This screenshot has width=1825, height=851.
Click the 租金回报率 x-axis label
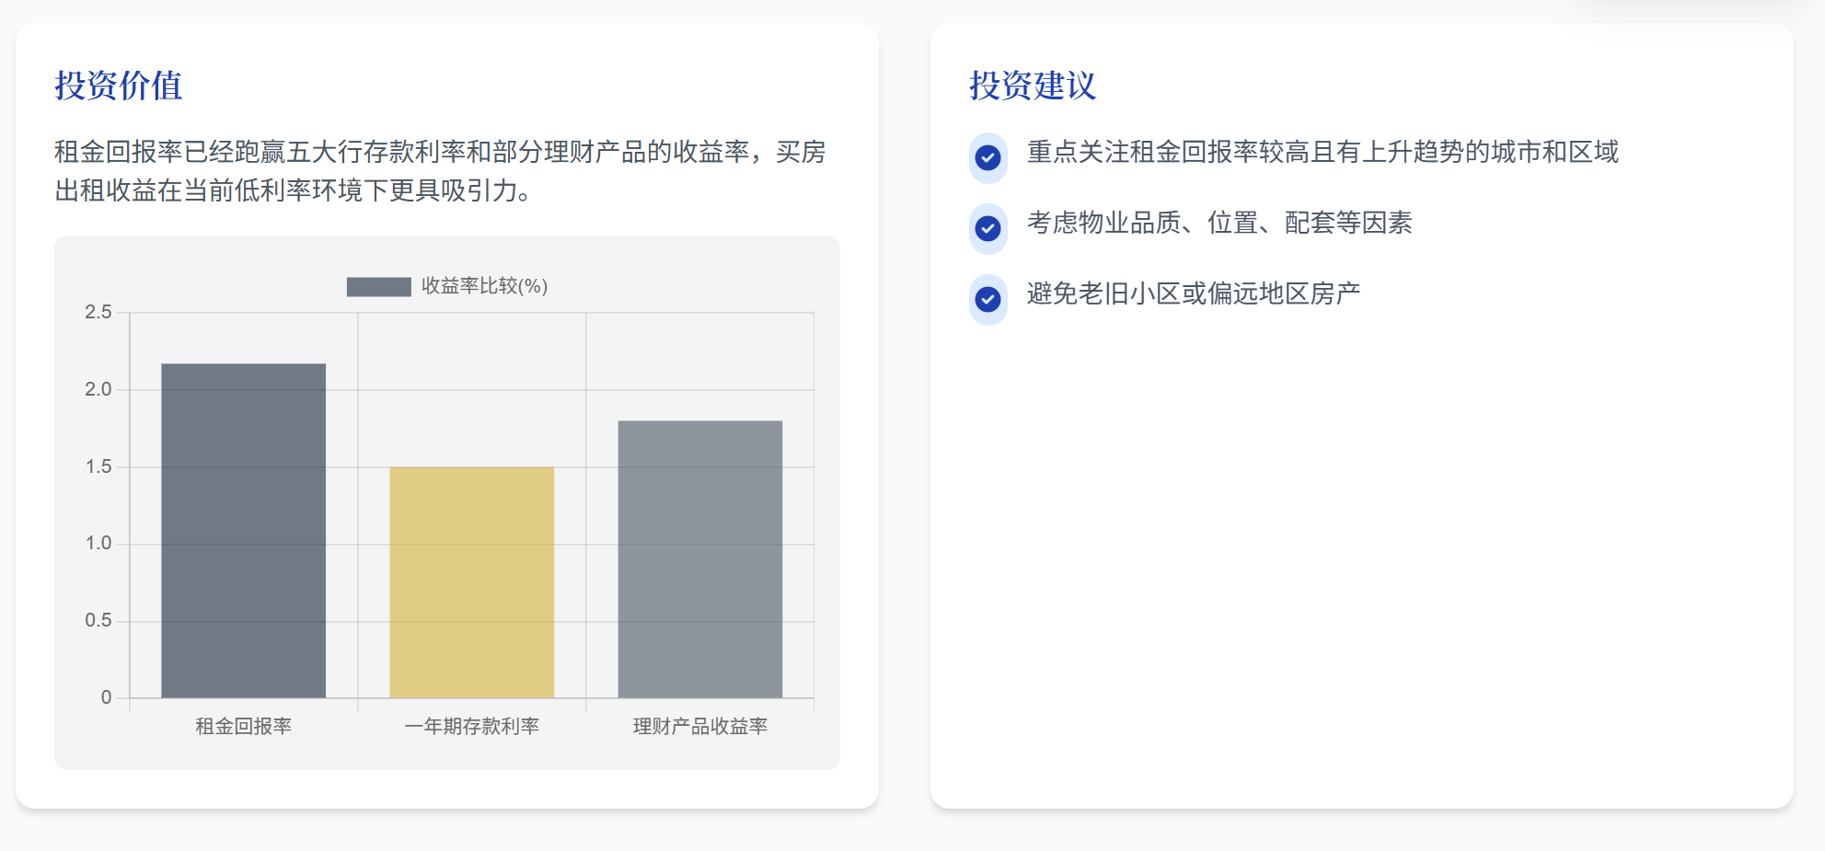(x=243, y=726)
